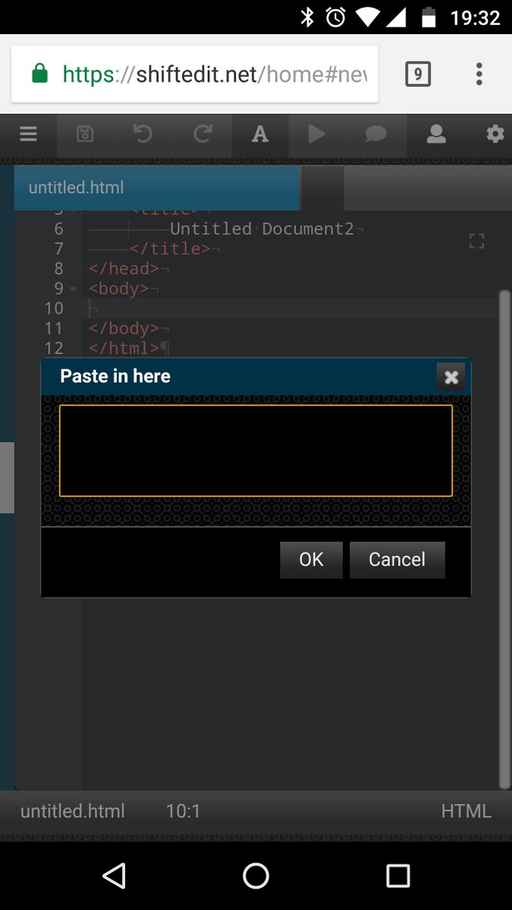
Task: Click the Redo arrow icon
Action: pyautogui.click(x=202, y=135)
